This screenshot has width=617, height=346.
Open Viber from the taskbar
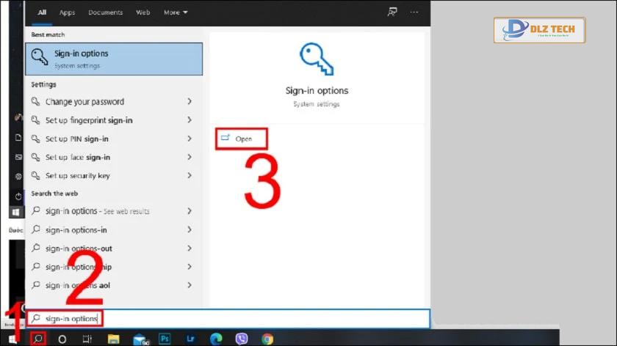pos(242,339)
